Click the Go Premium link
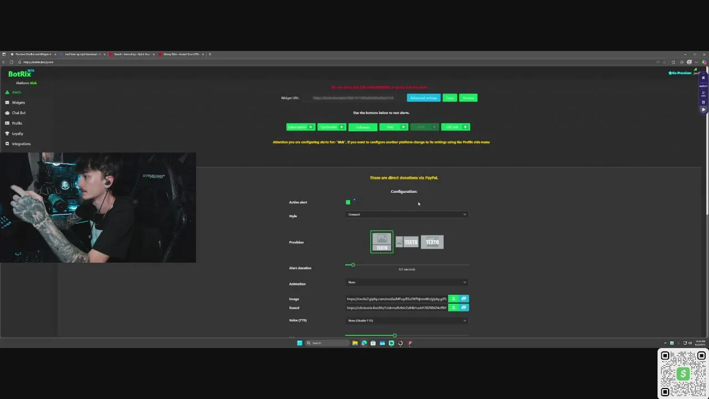Image resolution: width=709 pixels, height=399 pixels. tap(680, 73)
